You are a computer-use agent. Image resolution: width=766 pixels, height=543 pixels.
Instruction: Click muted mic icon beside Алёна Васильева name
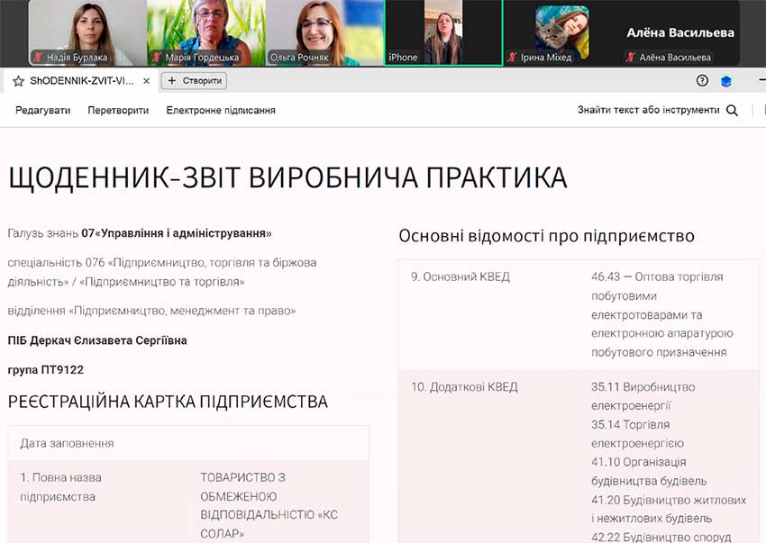632,58
